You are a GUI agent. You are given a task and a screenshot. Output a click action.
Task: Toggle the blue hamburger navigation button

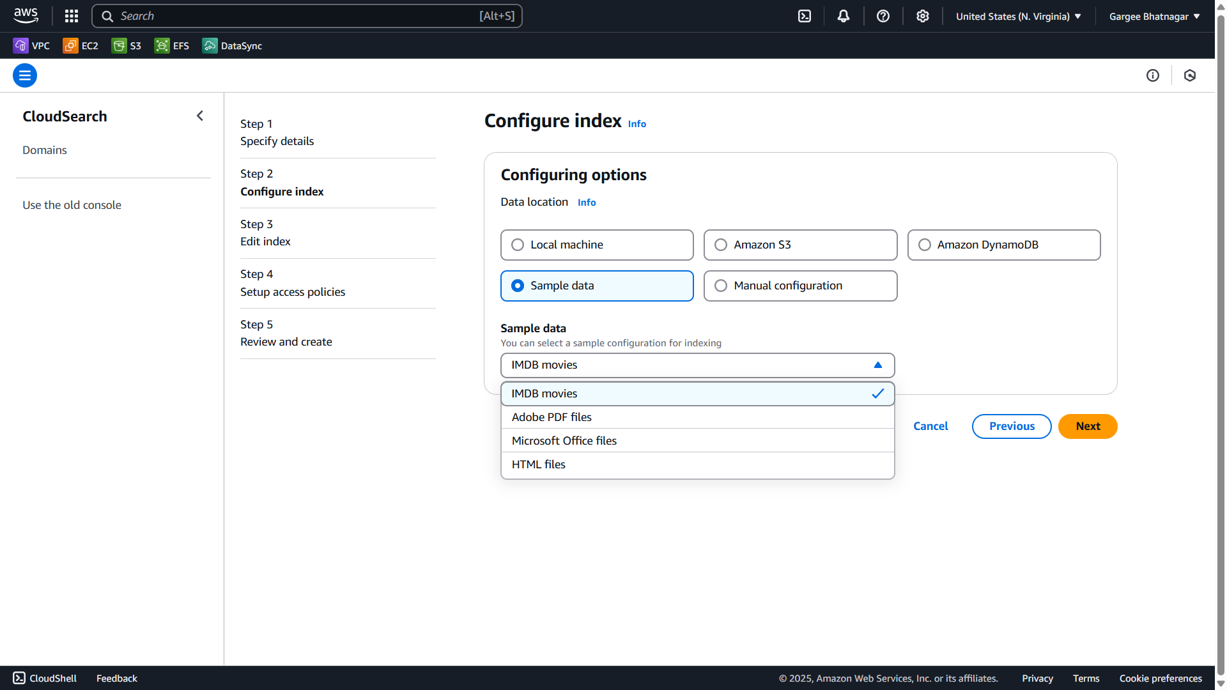coord(25,75)
